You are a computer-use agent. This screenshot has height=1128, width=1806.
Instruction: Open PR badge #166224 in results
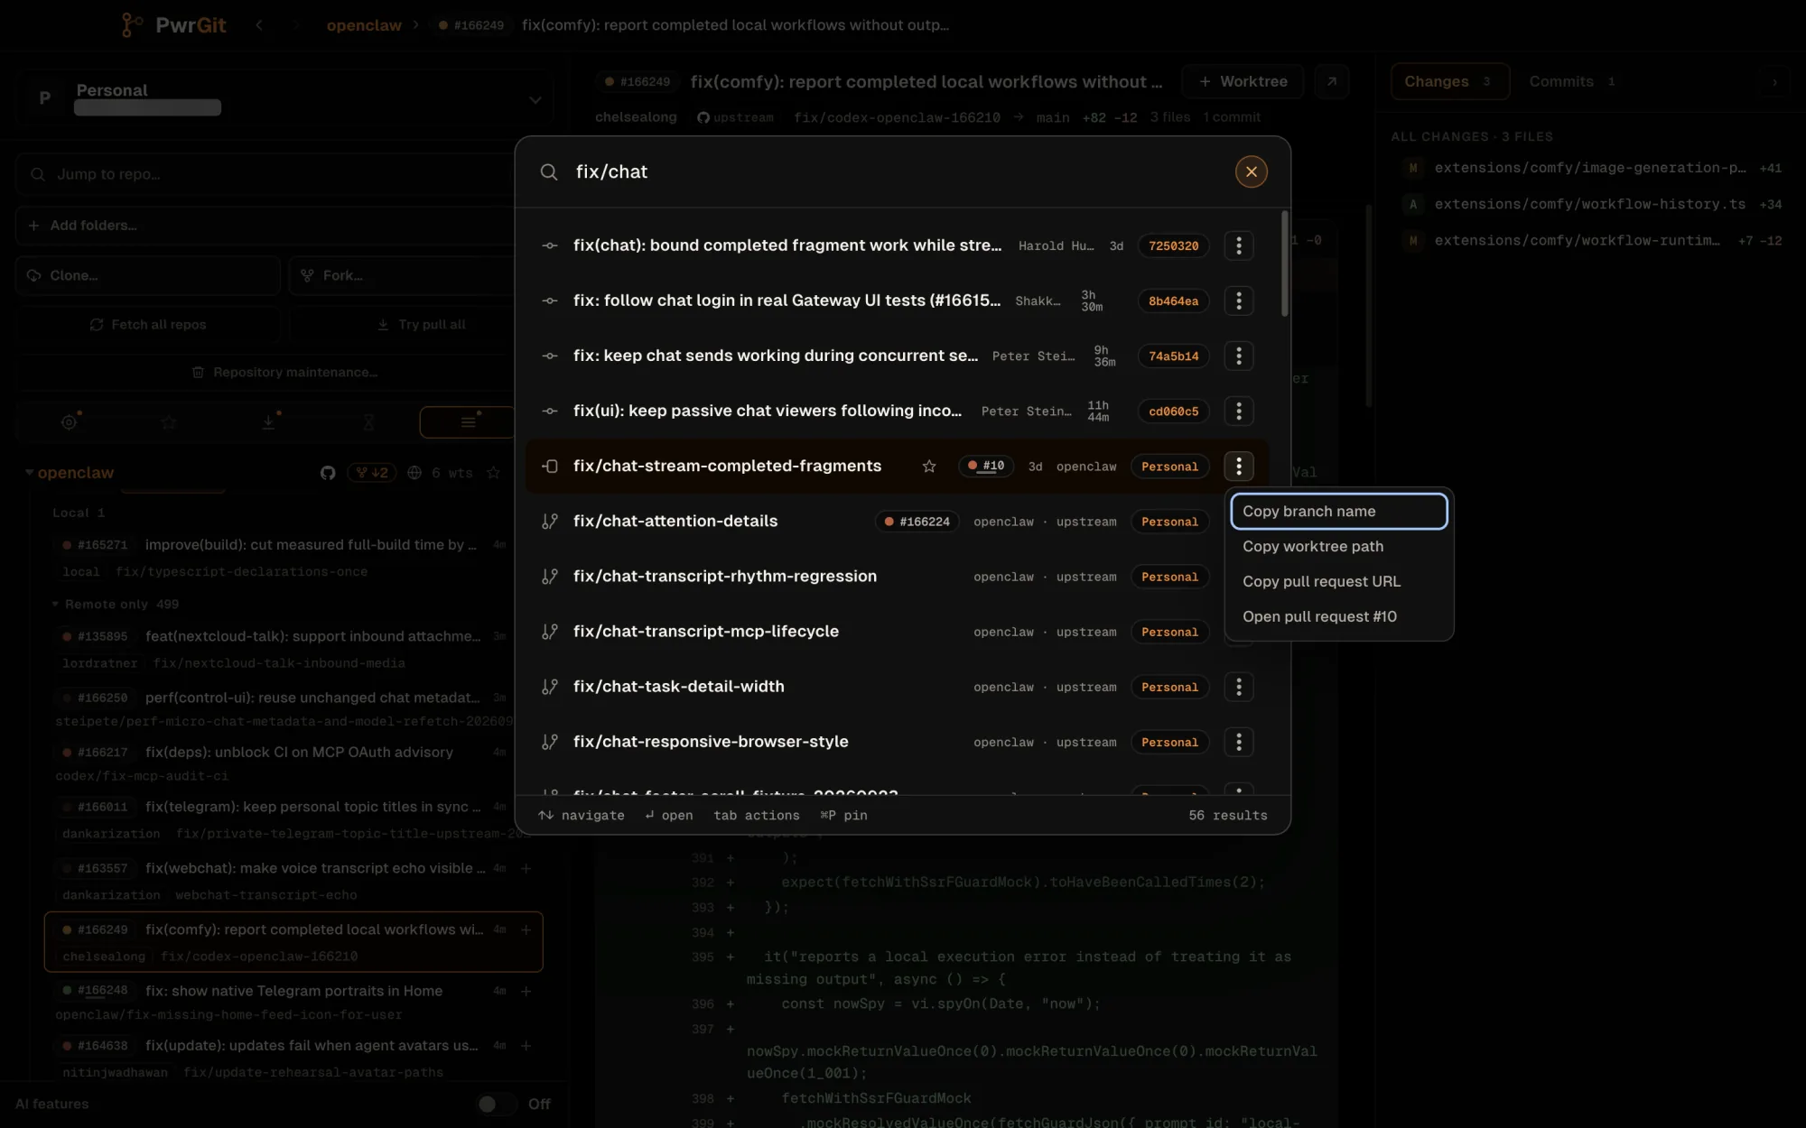tap(917, 522)
